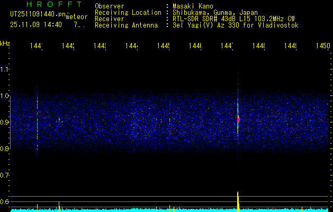Select the Receiving Location label
This screenshot has height=212, width=333.
click(x=128, y=12)
